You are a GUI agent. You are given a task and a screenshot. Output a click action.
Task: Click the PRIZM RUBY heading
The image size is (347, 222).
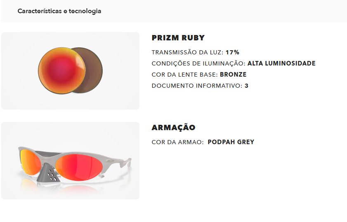[x=178, y=38]
